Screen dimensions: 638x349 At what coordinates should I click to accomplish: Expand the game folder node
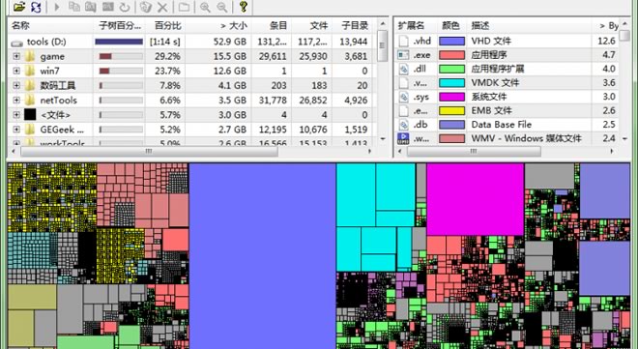[x=16, y=56]
